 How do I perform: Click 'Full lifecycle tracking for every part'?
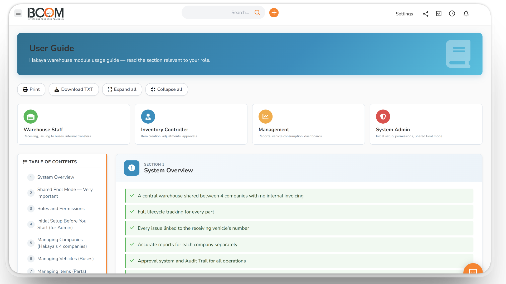299,212
